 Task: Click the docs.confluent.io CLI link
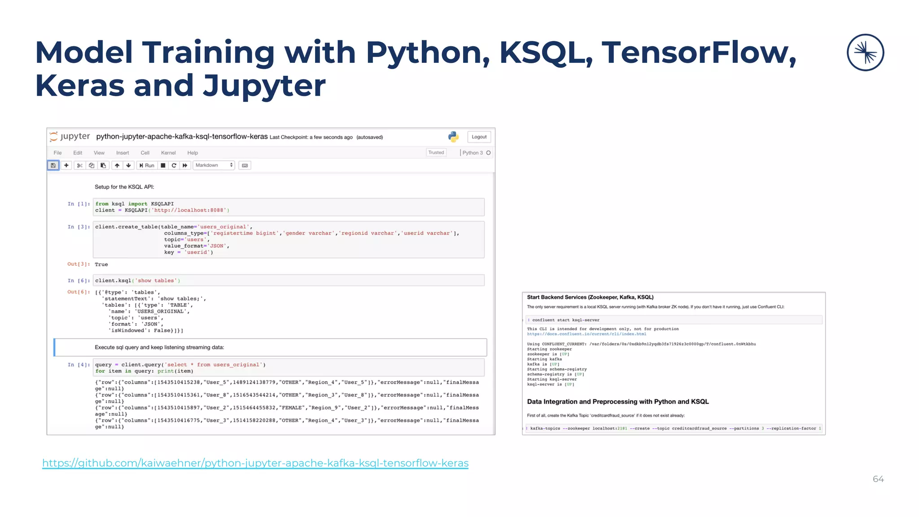(x=586, y=334)
